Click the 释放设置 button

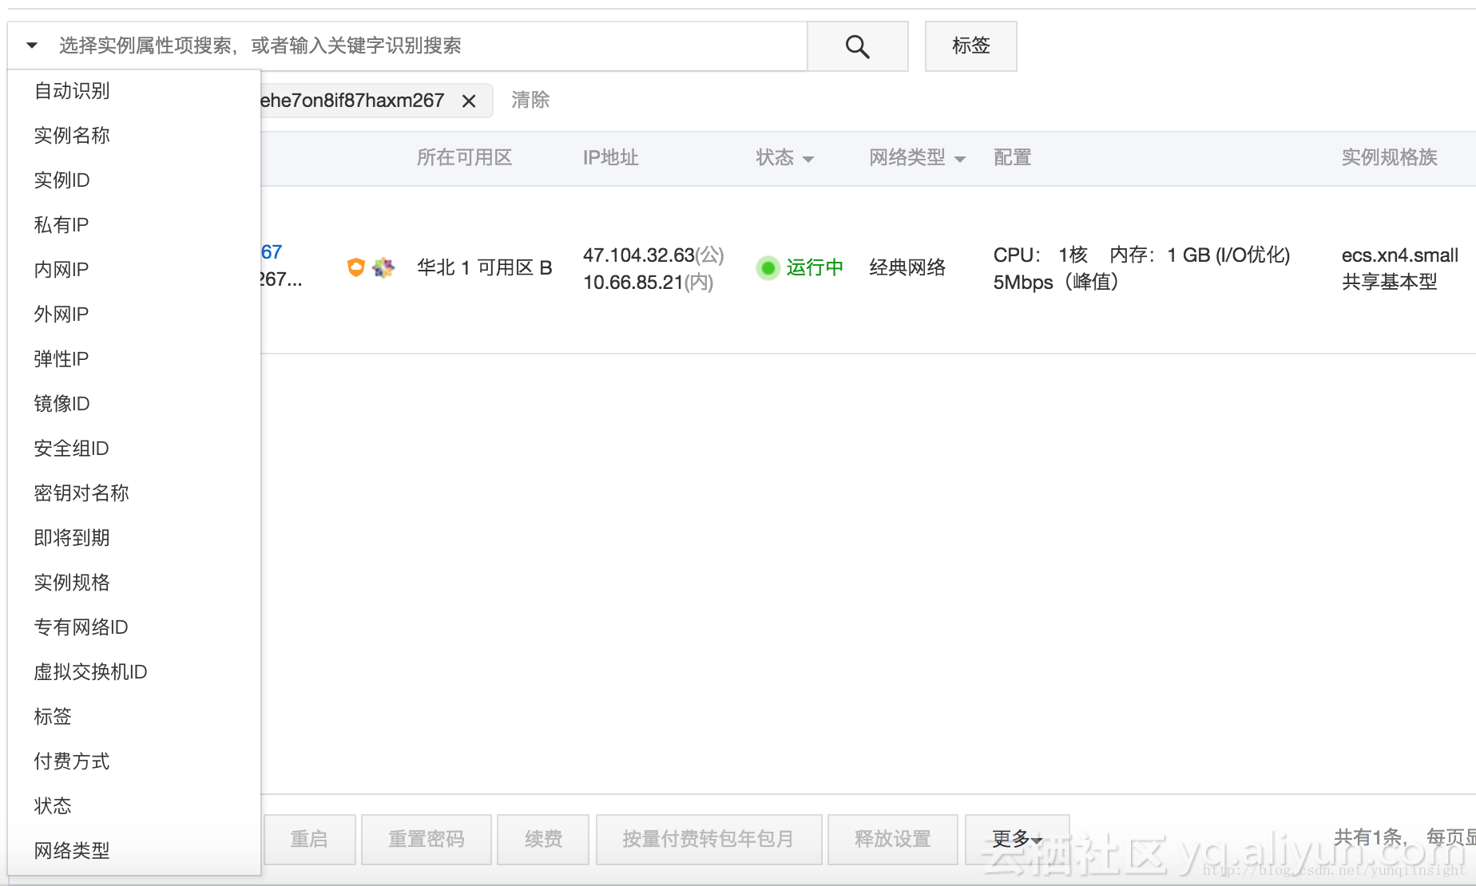click(893, 840)
